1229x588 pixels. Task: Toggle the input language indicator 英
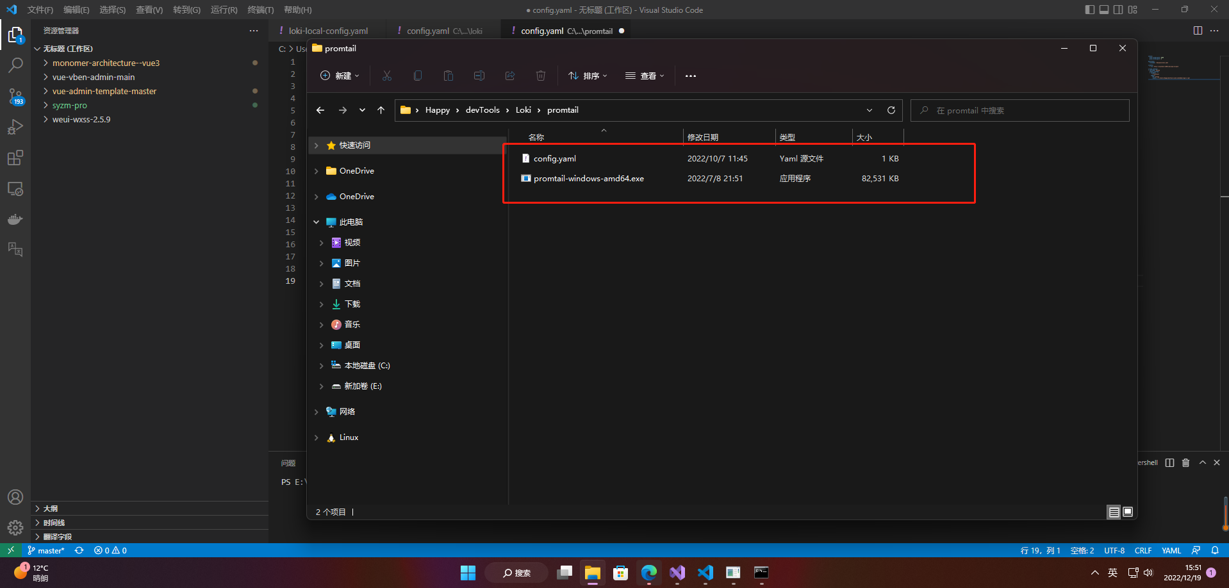(1113, 572)
